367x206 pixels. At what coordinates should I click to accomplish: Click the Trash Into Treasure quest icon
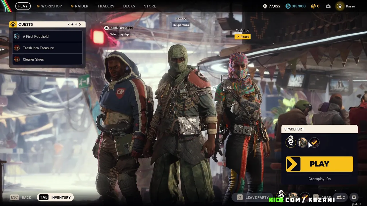17,48
